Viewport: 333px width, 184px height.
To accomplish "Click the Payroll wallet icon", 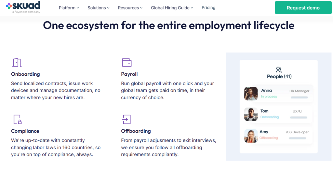I will pos(127,62).
